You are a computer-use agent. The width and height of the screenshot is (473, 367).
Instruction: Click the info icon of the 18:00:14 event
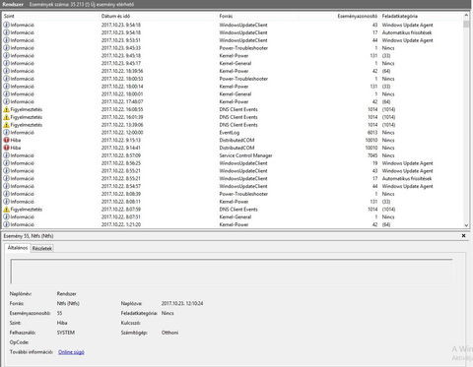point(6,87)
